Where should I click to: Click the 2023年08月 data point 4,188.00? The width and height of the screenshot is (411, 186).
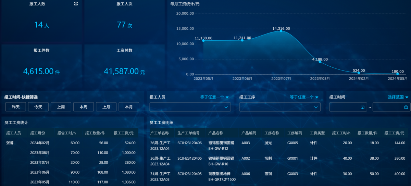click(x=320, y=62)
